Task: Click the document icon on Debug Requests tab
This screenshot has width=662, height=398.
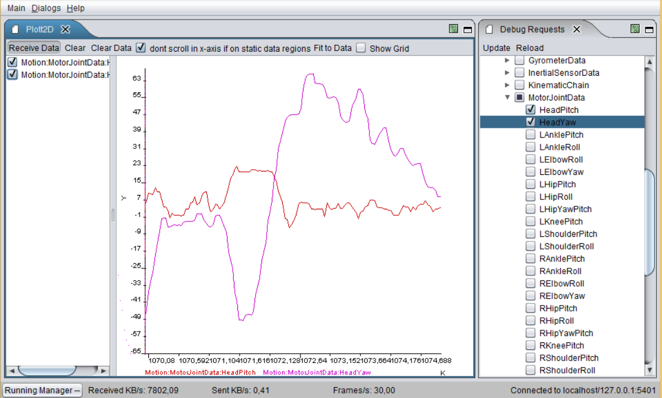Action: click(x=489, y=29)
